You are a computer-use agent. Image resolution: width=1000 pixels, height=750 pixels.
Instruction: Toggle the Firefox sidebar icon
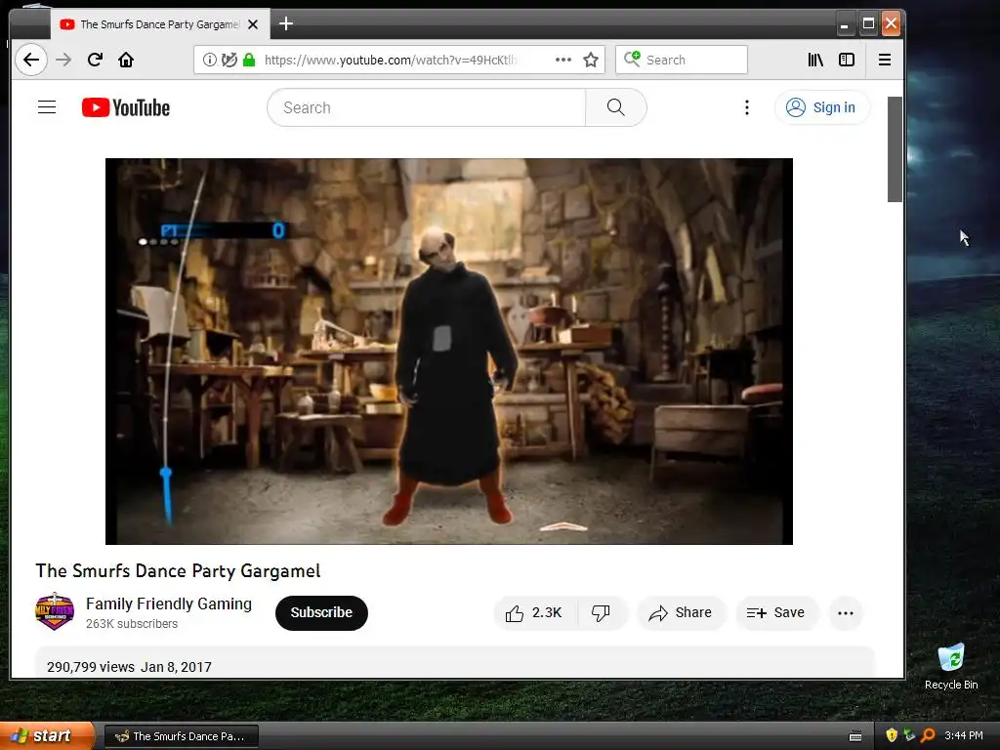(847, 60)
